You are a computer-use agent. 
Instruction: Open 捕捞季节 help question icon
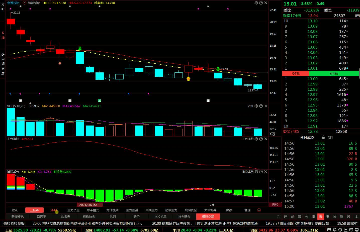click(x=261, y=172)
